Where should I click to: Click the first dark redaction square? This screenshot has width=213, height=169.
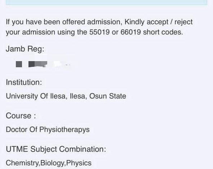[x=19, y=64]
